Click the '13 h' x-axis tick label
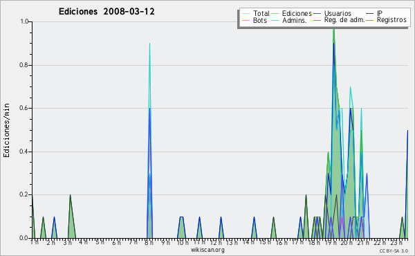Viewport: 415px width, 256px height. pyautogui.click(x=232, y=243)
